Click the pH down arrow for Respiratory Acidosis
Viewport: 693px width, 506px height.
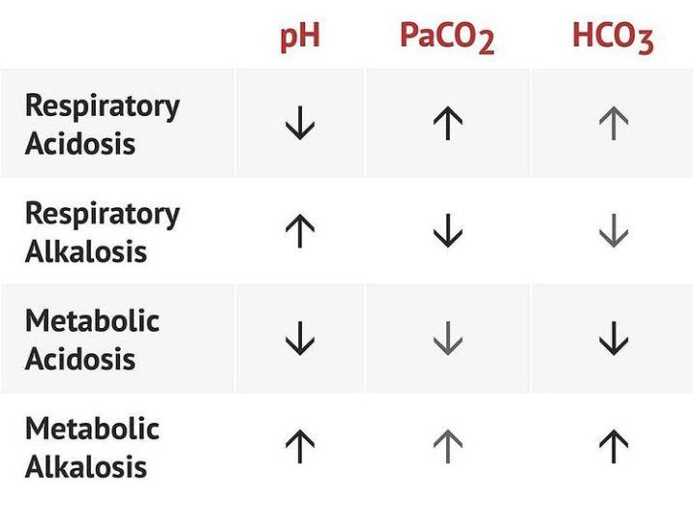300,124
